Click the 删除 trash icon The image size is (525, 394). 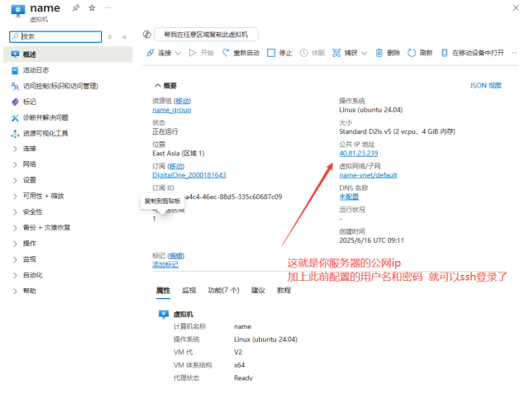coord(379,53)
